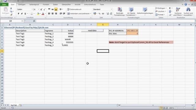This screenshot has height=110, width=196.
Task: Click the accounting currency format icon
Action: click(95, 13)
